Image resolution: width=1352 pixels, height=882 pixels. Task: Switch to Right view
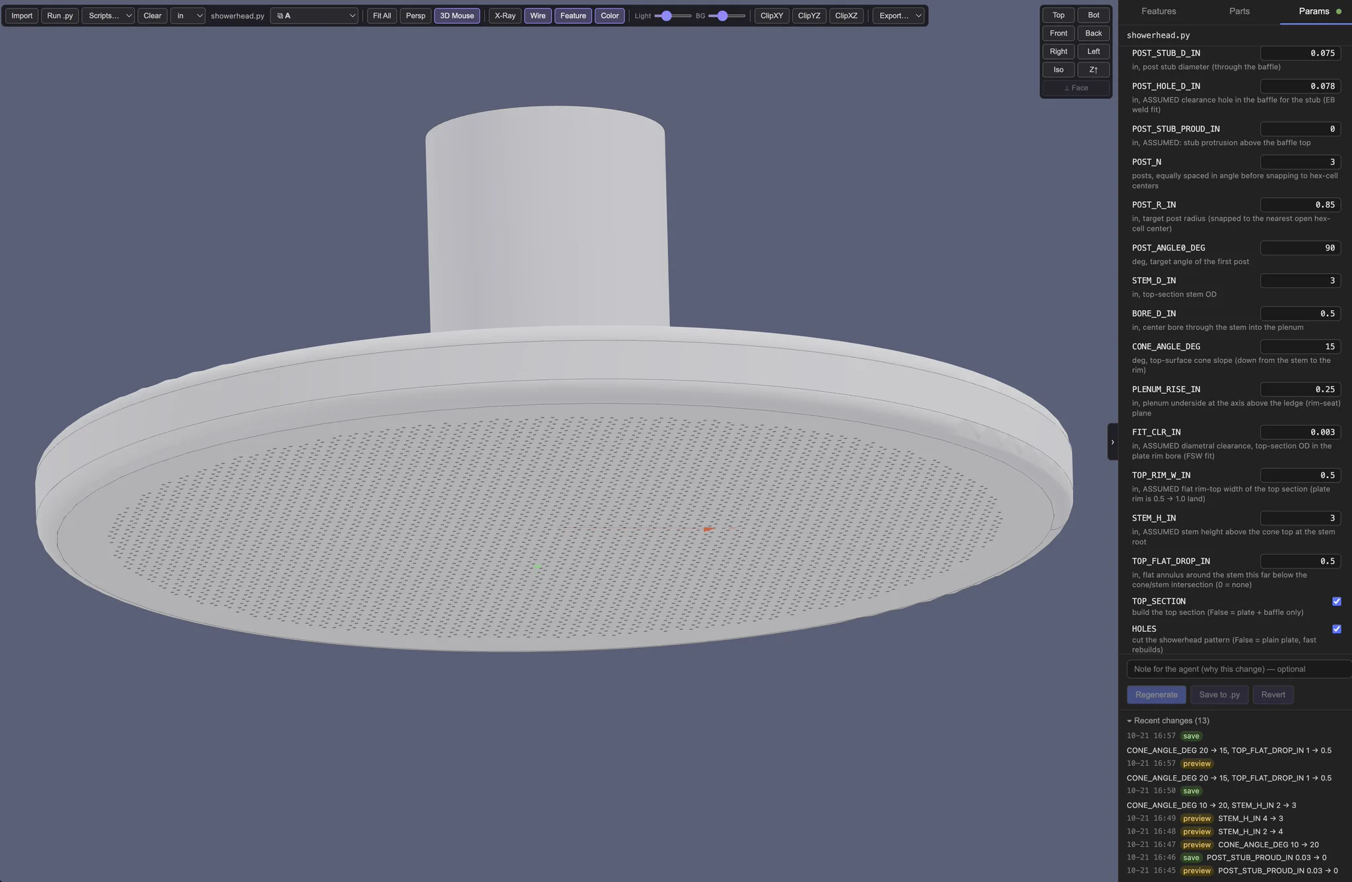tap(1058, 51)
